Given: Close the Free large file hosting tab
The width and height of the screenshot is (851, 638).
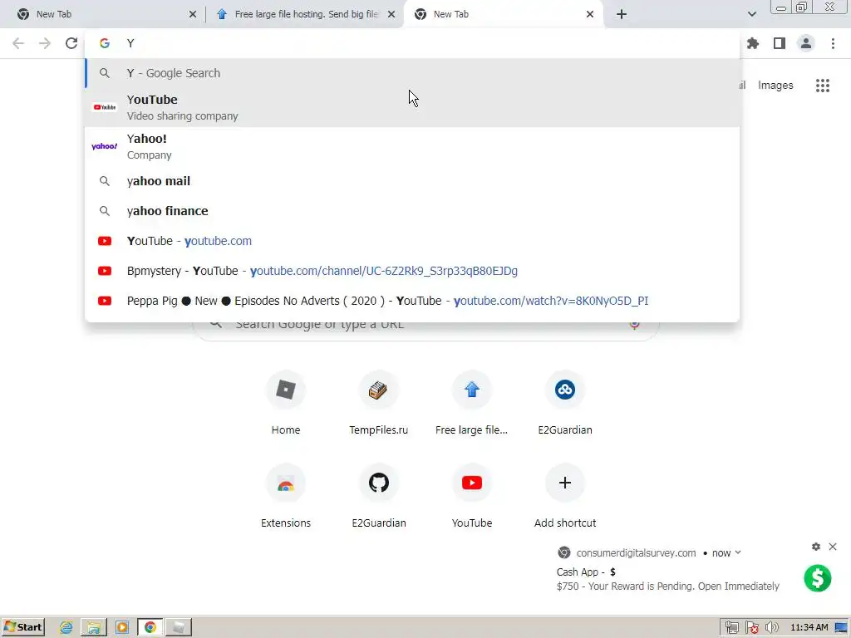Looking at the screenshot, I should (x=391, y=14).
